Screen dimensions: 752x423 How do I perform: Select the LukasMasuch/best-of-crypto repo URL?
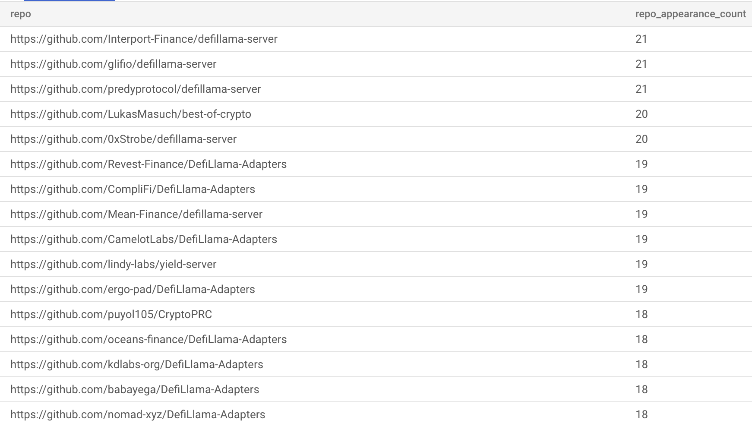(x=131, y=114)
